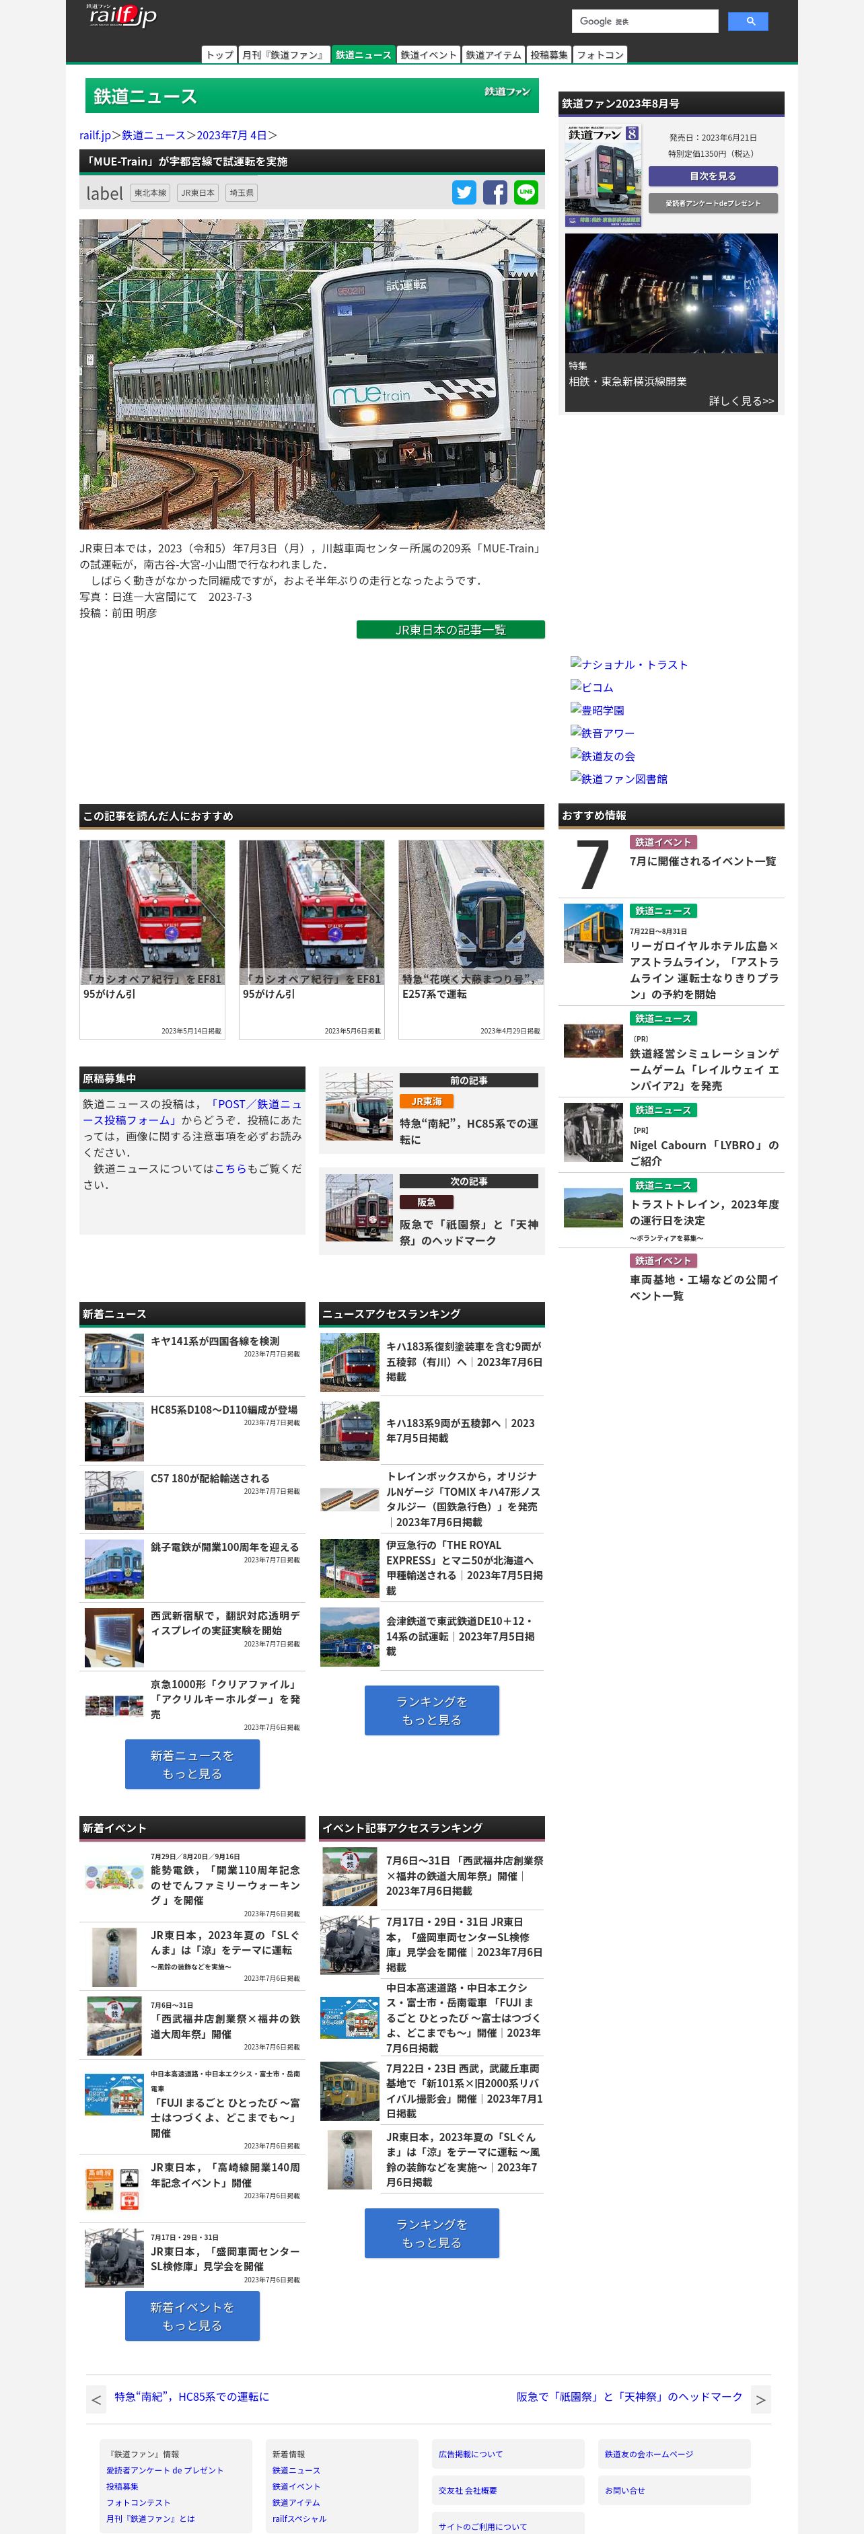Image resolution: width=864 pixels, height=2534 pixels.
Task: Open the C57 180が配給輸送される news
Action: 209,1478
